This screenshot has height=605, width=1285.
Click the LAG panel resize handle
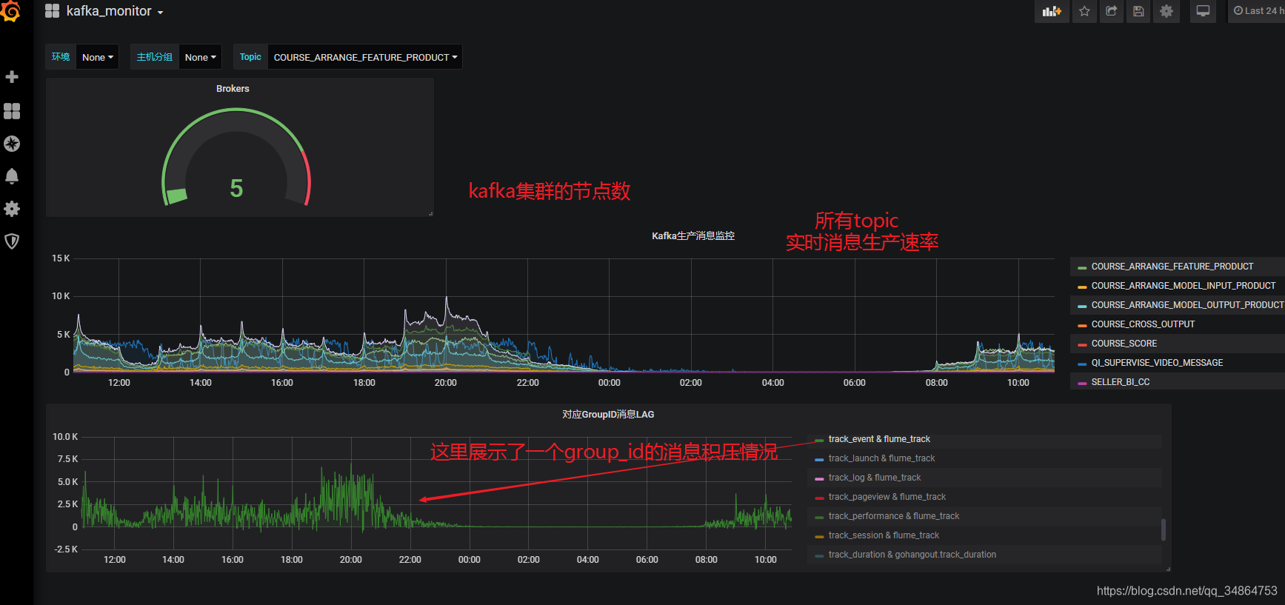pos(1168,569)
